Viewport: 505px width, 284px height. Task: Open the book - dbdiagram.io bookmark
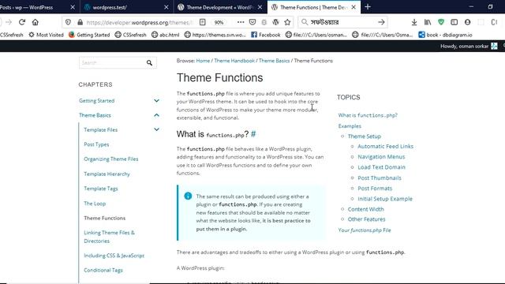(x=445, y=35)
